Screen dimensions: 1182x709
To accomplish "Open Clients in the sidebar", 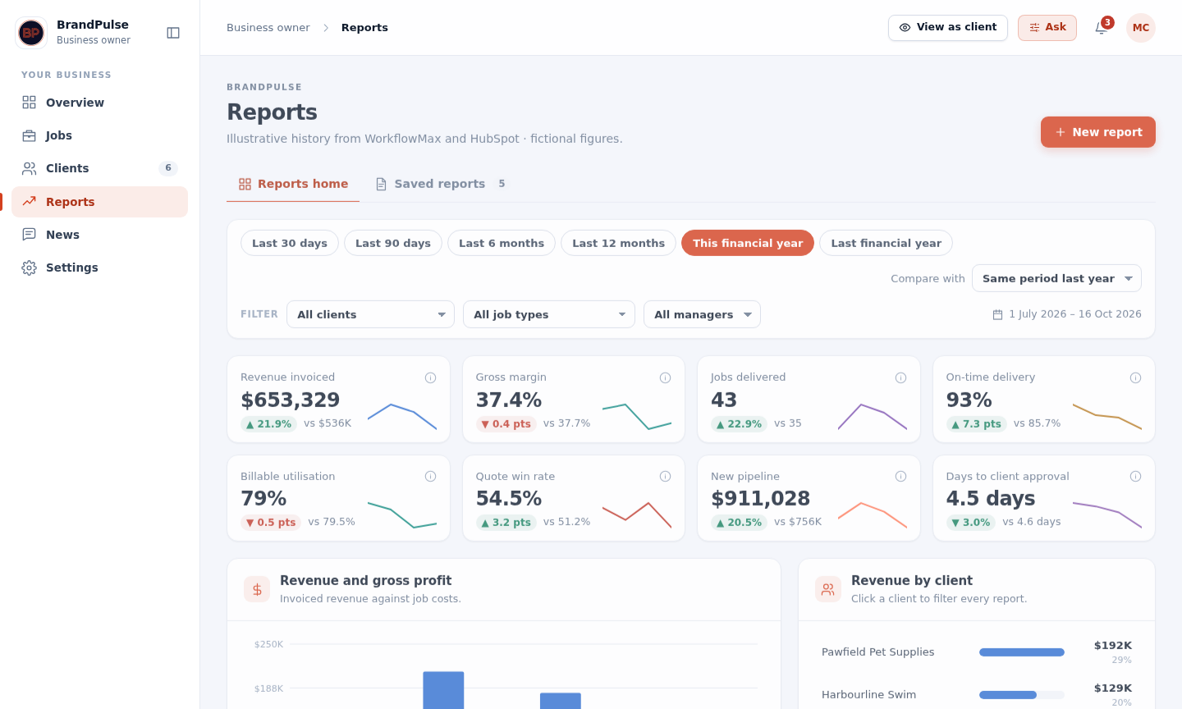I will 99,168.
